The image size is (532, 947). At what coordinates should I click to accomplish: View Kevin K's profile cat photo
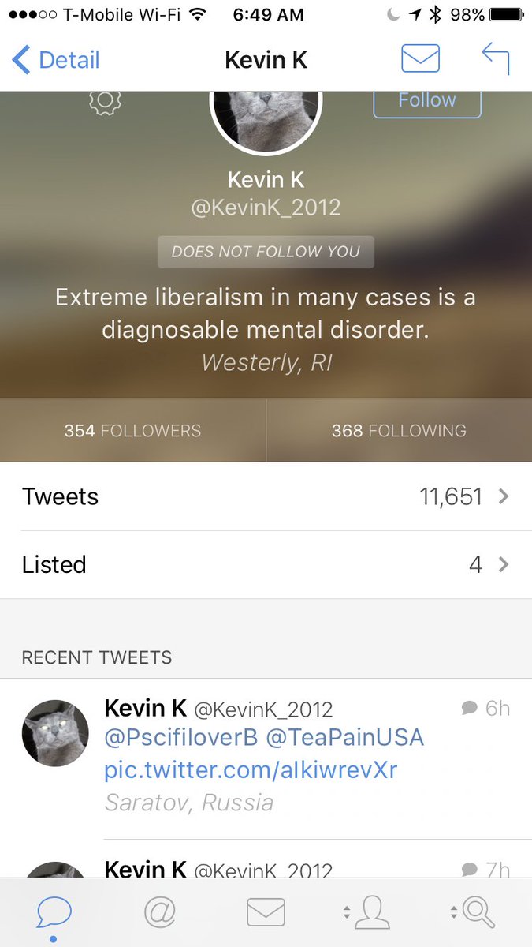pos(266,118)
